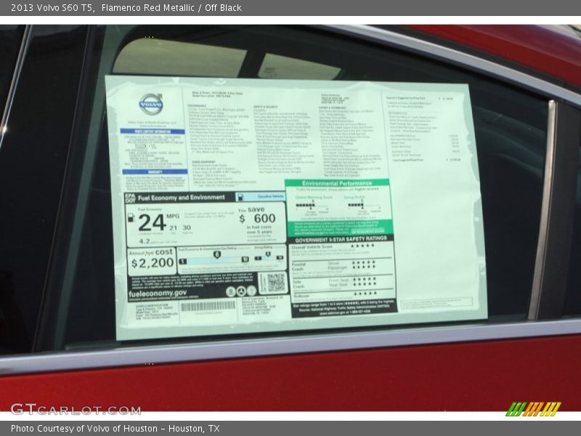This screenshot has height=436, width=581.
Task: Click the fuel pump icon beside 24 MPG
Action: click(131, 218)
